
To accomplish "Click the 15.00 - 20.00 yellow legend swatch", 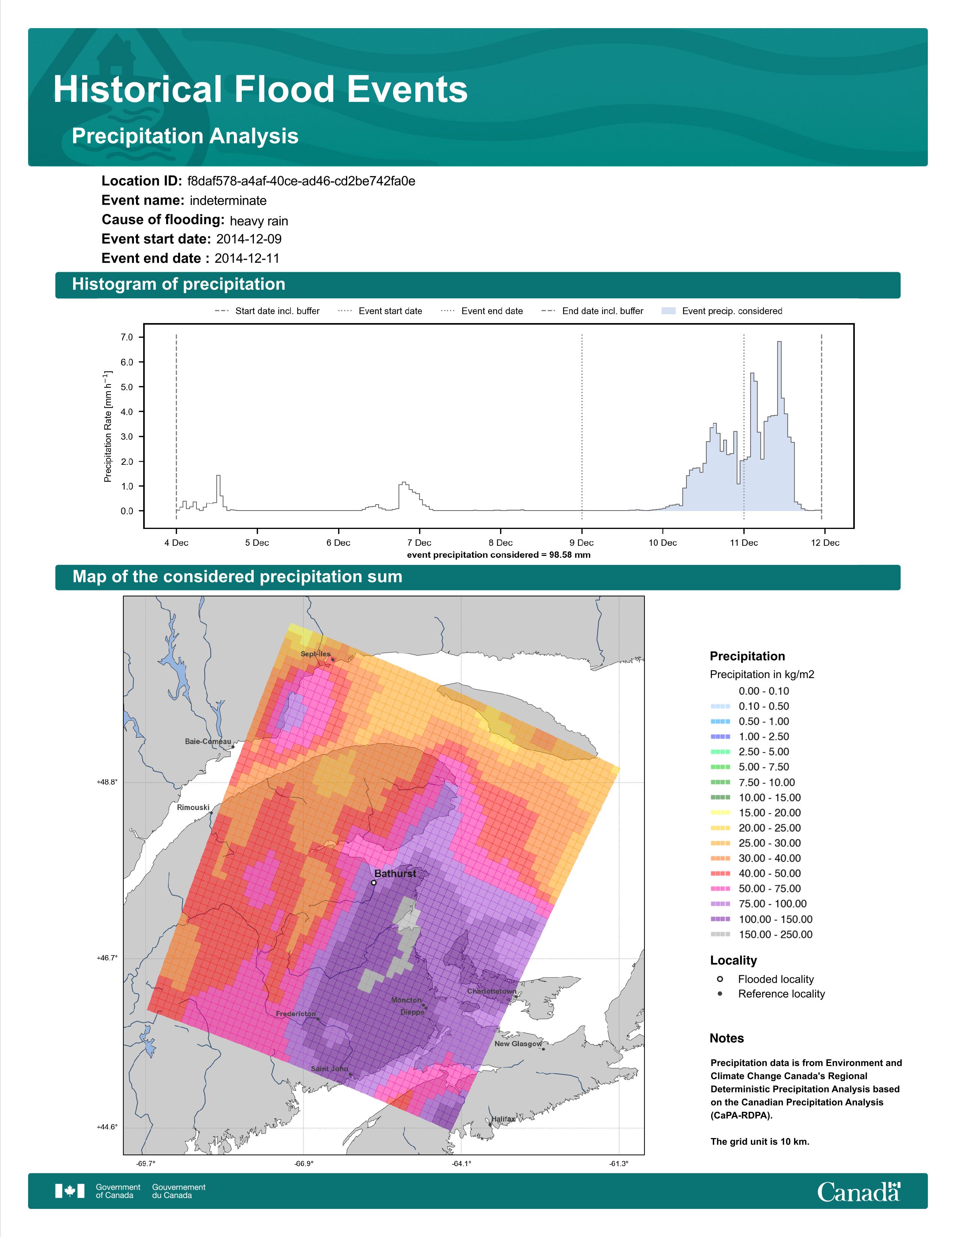I will [721, 813].
